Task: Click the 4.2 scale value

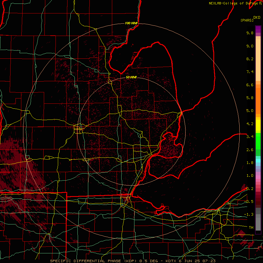Action: tap(250, 124)
